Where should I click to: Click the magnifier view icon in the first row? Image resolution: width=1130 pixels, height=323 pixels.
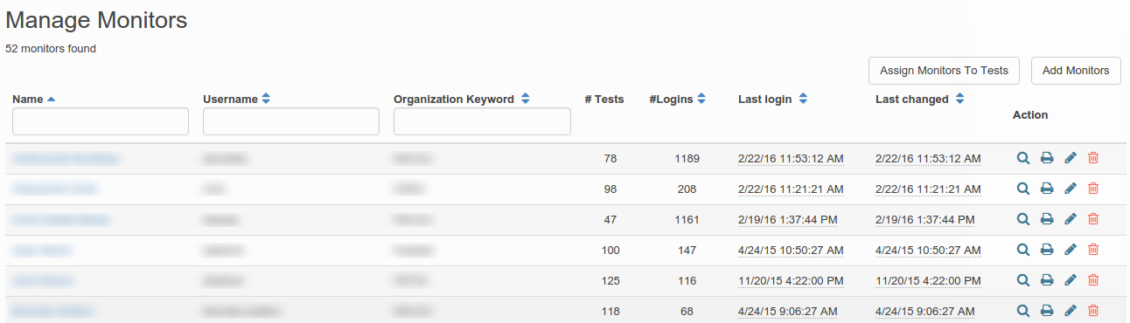coord(1022,158)
